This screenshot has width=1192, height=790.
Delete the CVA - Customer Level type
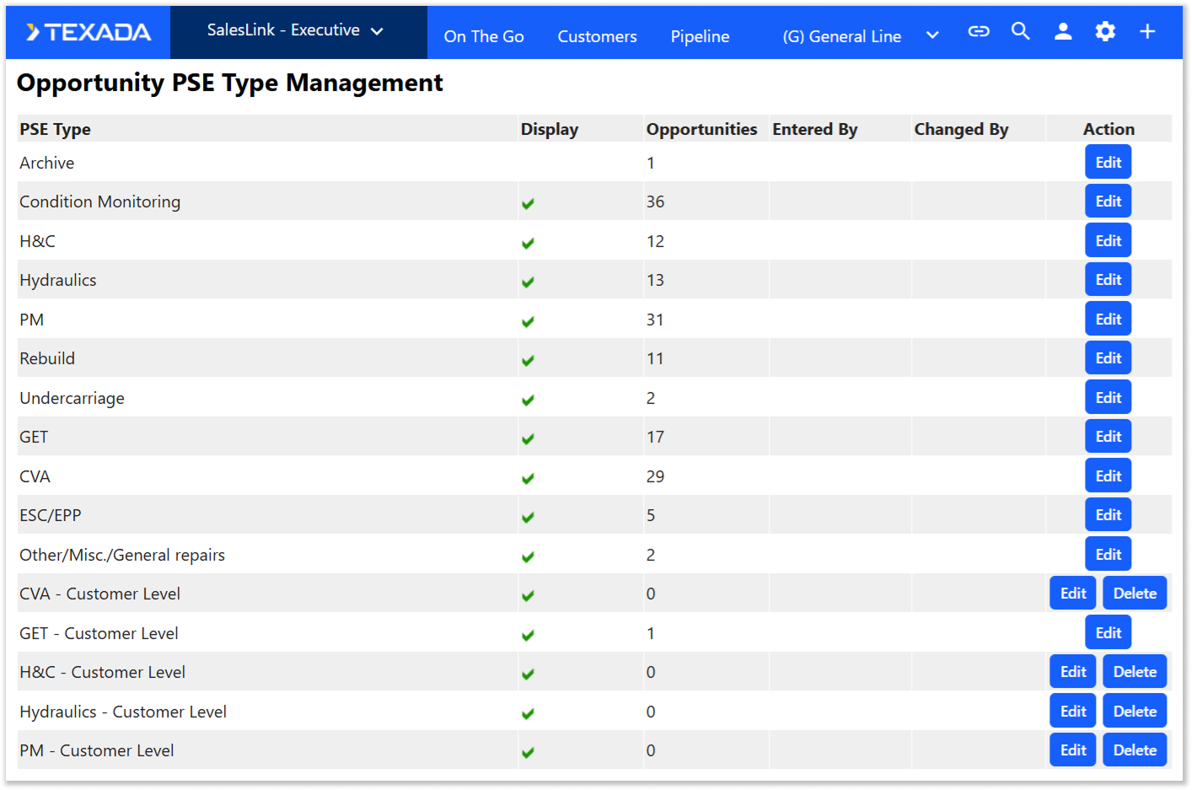point(1135,594)
